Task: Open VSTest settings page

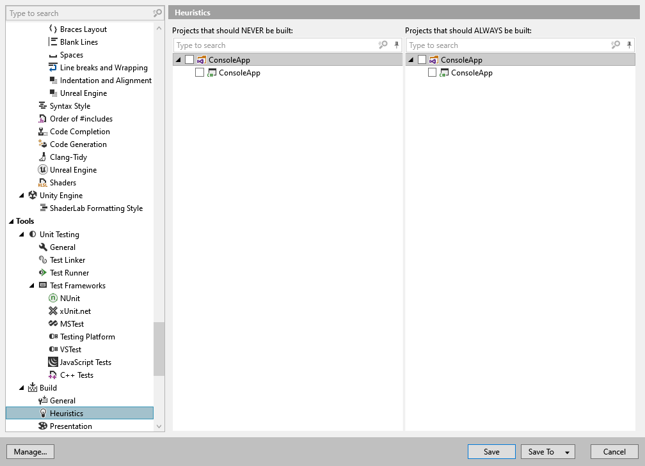Action: click(x=70, y=349)
